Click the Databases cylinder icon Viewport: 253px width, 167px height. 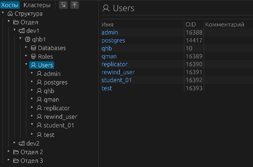coord(33,48)
